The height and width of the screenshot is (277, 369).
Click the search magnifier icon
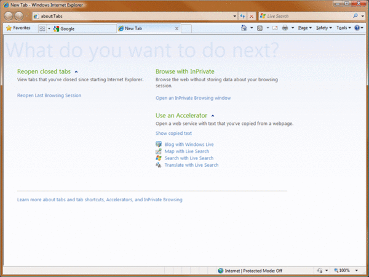tap(355, 16)
